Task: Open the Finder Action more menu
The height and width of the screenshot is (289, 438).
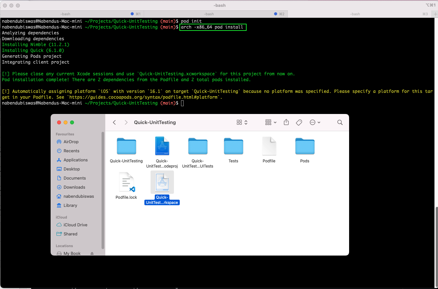Action: pos(315,122)
